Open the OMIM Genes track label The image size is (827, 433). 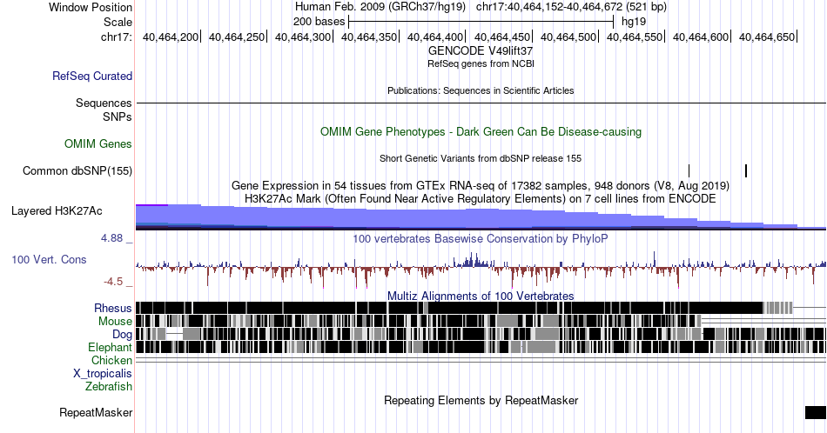pyautogui.click(x=98, y=143)
